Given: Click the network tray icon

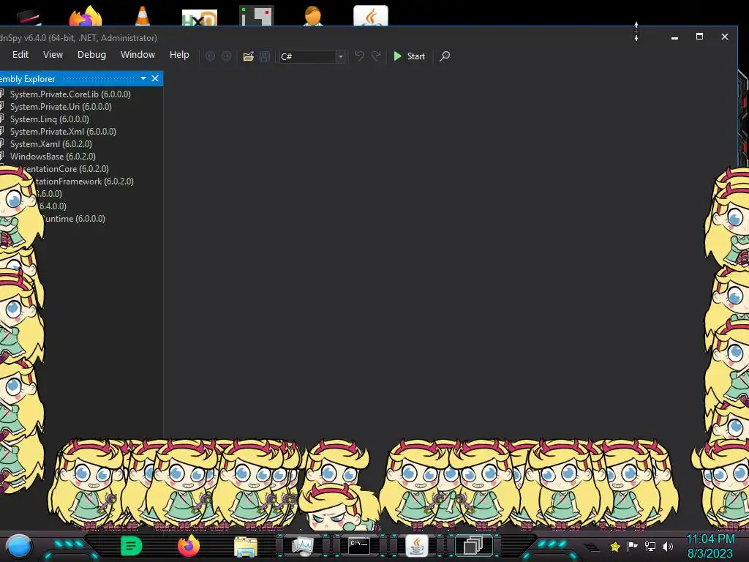Looking at the screenshot, I should (x=650, y=546).
